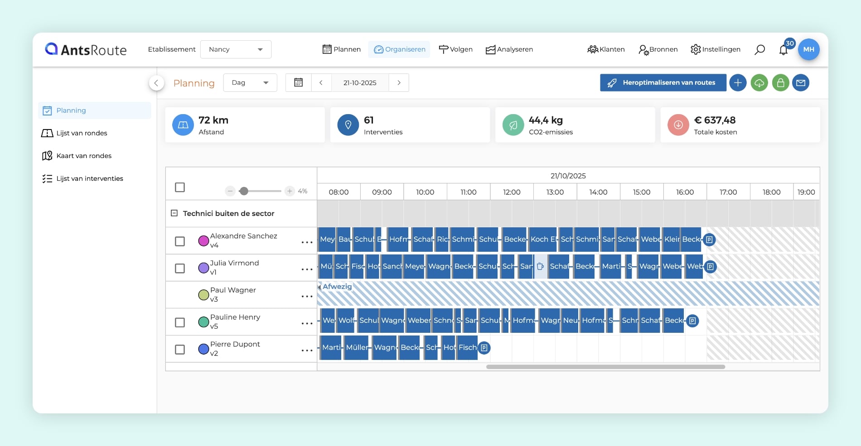The height and width of the screenshot is (446, 861).
Task: Select the Julia Virmond row checkbox
Action: 180,269
